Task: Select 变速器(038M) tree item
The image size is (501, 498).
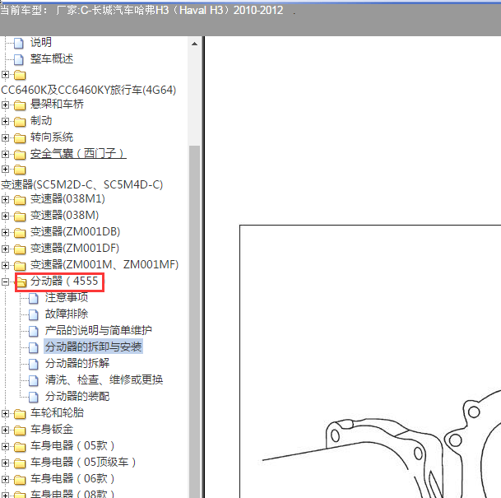Action: tap(64, 216)
